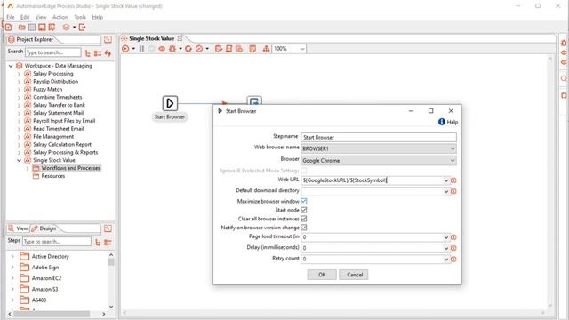569x320 pixels.
Task: Switch to the Design tab in lower panel
Action: click(44, 228)
